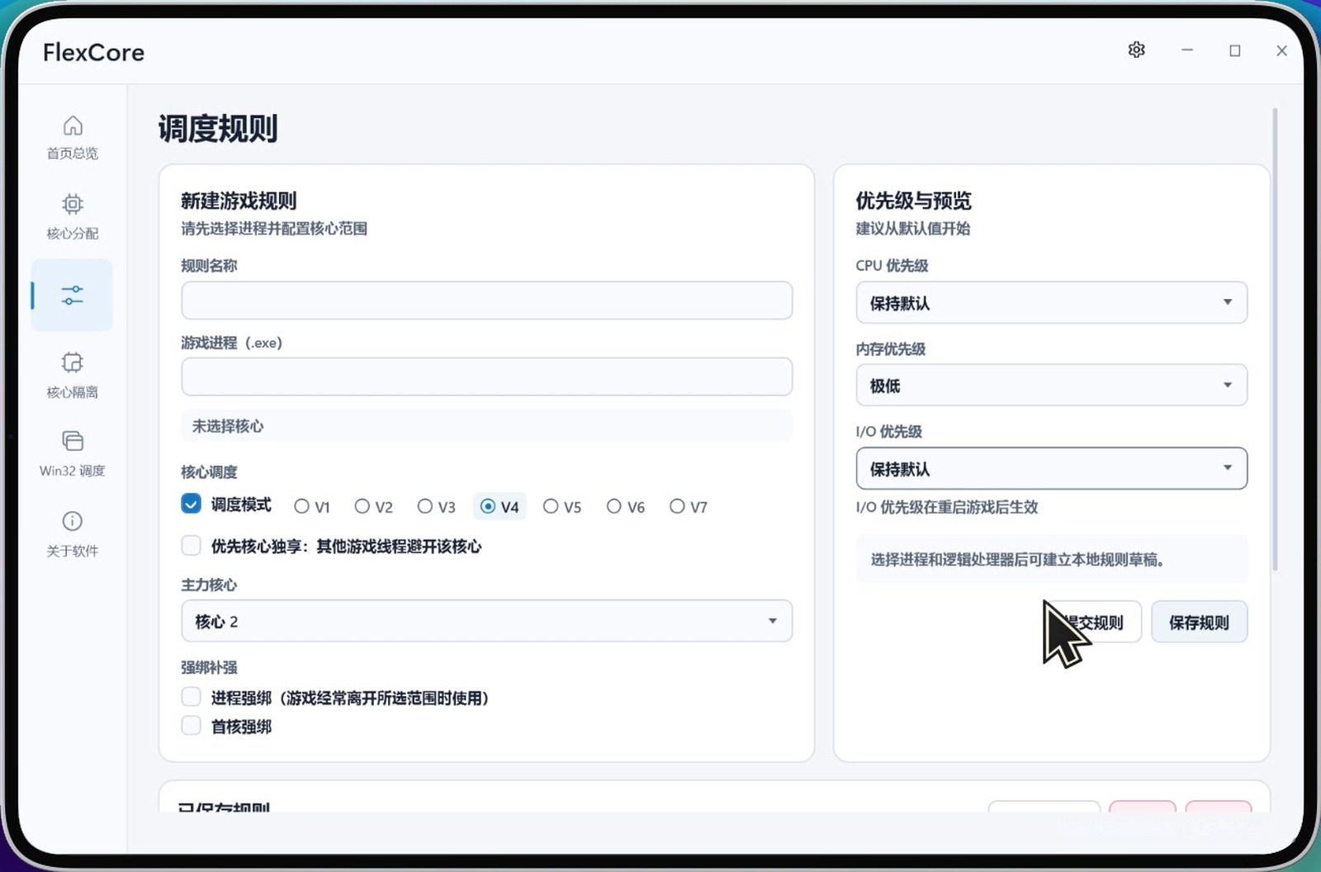Open 核心分配 chip icon in sidebar

73,204
